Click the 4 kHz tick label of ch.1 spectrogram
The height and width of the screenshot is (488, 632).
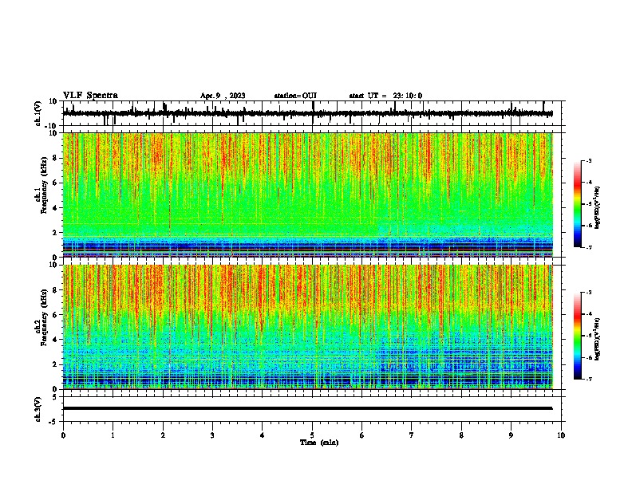pos(55,208)
